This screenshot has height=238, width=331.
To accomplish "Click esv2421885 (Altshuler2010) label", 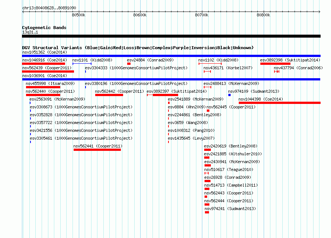I will tap(233, 154).
